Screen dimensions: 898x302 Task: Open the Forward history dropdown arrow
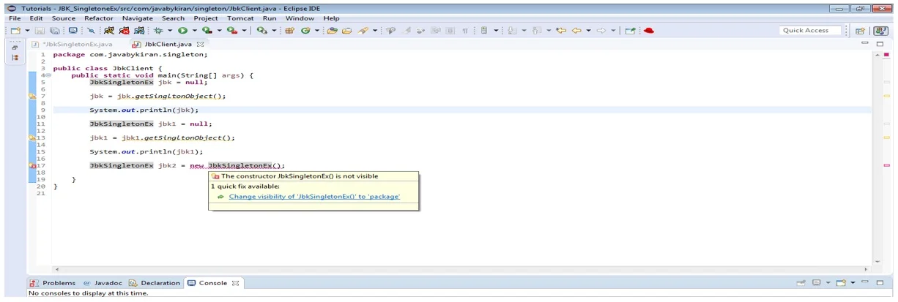point(613,31)
